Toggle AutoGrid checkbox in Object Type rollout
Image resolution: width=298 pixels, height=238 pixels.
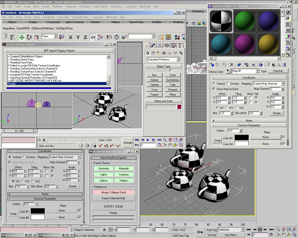point(170,70)
